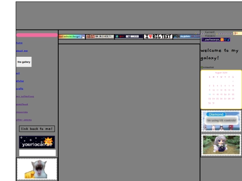Click the 'GET DOXXED' badge

129,37
